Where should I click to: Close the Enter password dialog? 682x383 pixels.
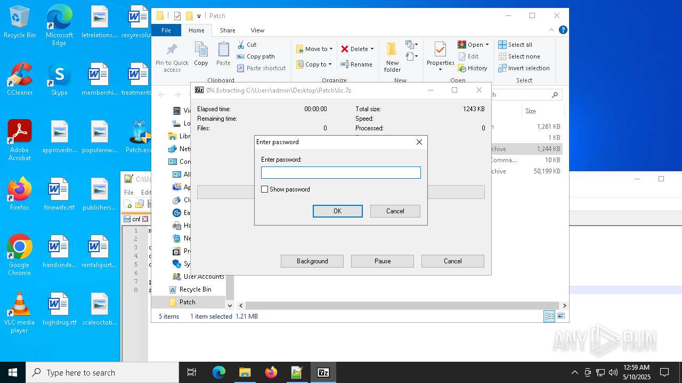[419, 142]
